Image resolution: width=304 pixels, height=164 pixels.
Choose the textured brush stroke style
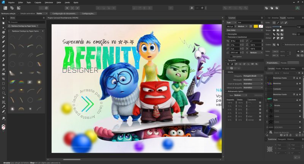(286, 23)
